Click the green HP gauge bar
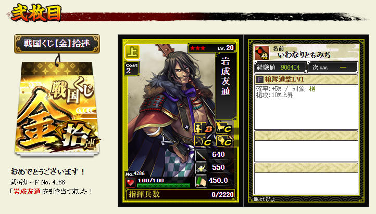The width and height of the screenshot is (376, 214). tap(164, 185)
